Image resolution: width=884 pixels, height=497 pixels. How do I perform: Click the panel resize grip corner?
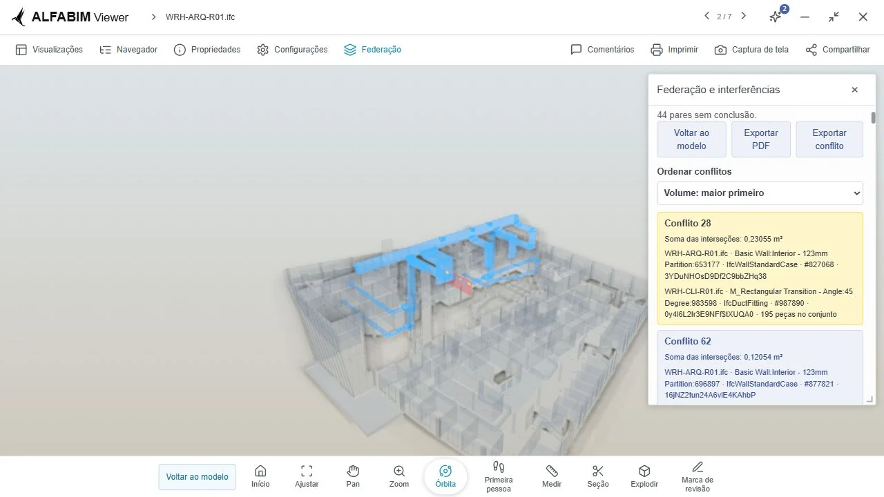[869, 399]
